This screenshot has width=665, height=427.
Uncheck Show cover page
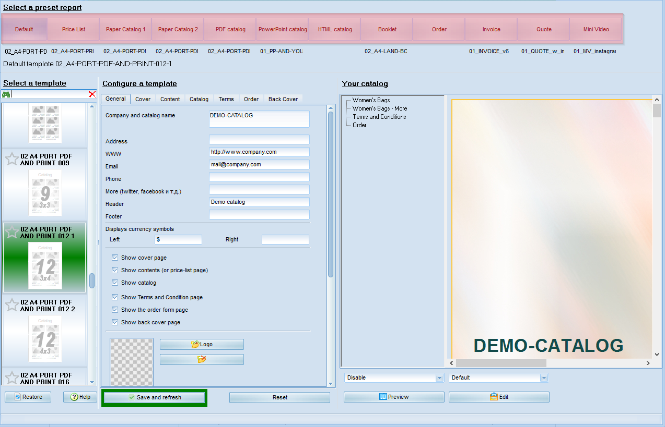115,258
